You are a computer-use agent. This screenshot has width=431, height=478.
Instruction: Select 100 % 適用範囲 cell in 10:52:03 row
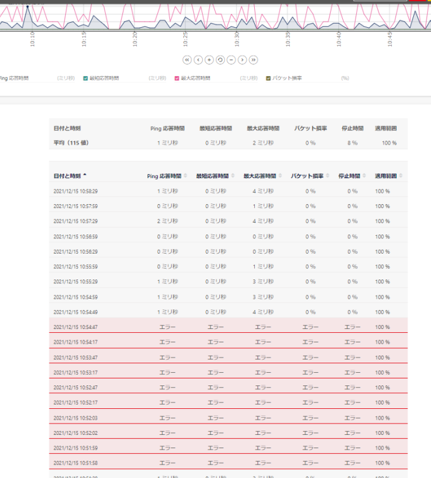383,418
